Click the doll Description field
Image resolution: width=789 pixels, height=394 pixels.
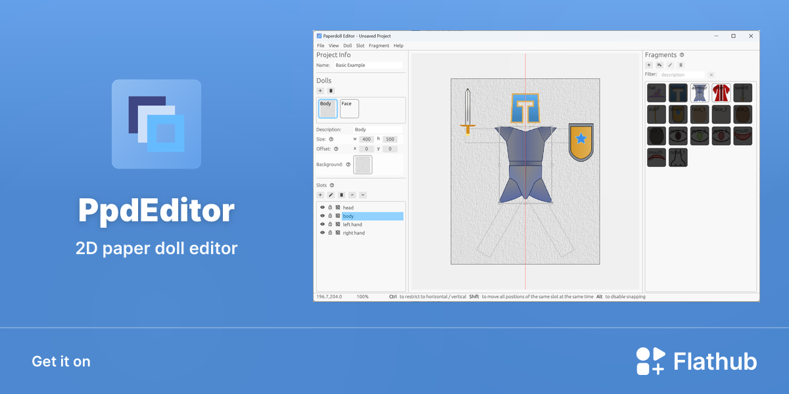point(378,129)
